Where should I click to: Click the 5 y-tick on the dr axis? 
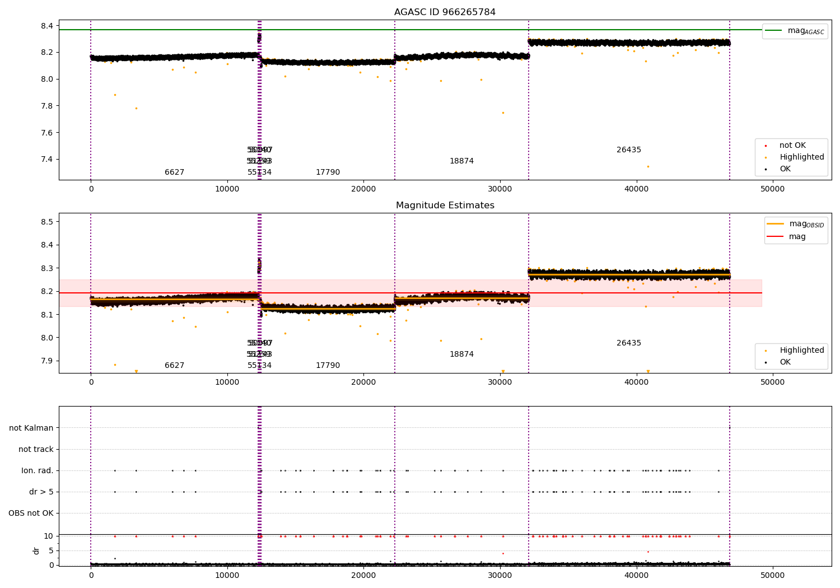pos(52,550)
